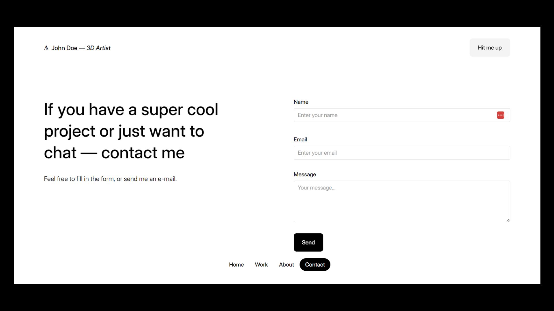
Task: Click the large contact me headline
Action: [x=131, y=131]
